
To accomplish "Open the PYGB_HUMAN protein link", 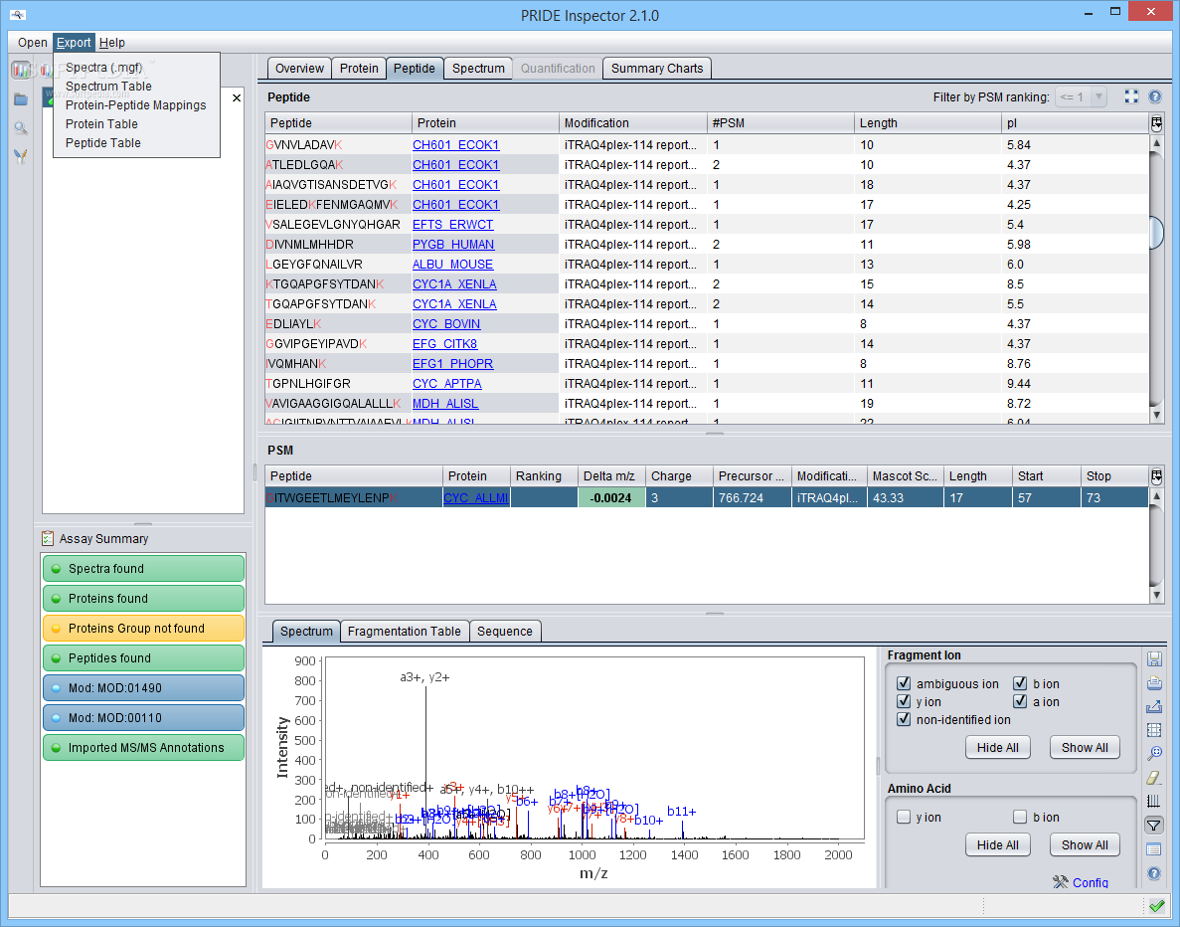I will point(453,244).
